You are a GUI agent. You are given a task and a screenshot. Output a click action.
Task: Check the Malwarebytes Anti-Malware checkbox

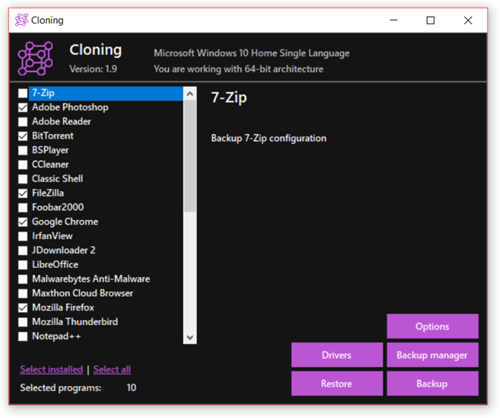[23, 280]
